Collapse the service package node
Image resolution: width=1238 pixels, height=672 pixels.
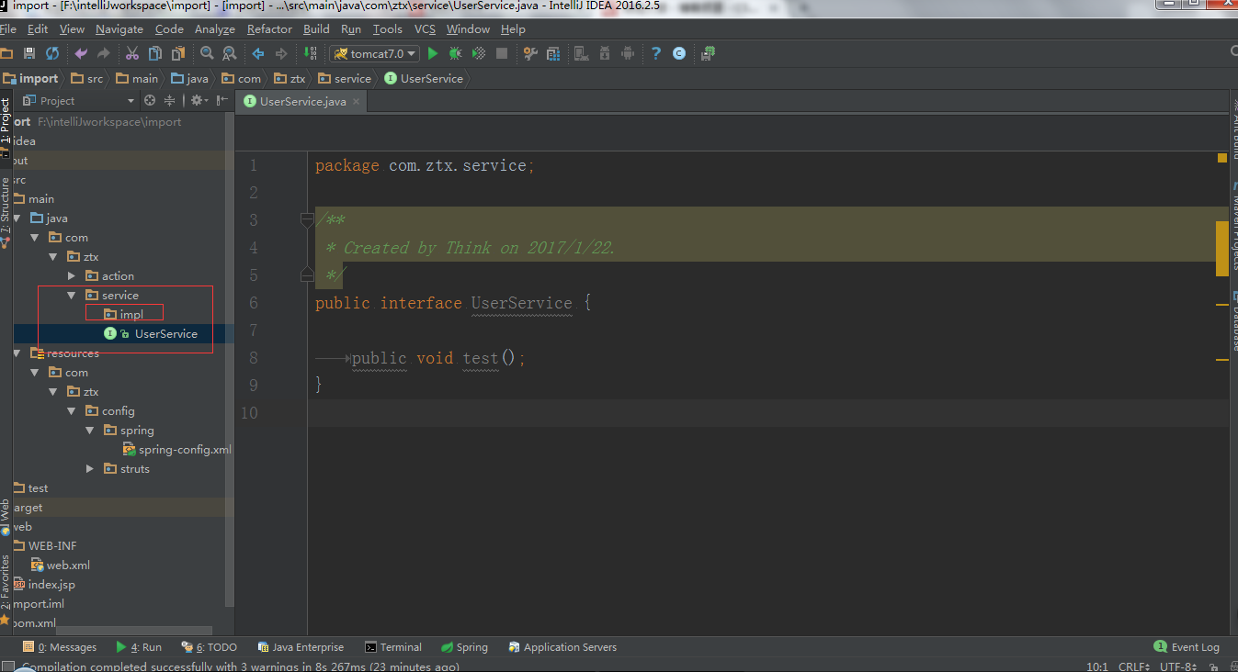(x=73, y=296)
